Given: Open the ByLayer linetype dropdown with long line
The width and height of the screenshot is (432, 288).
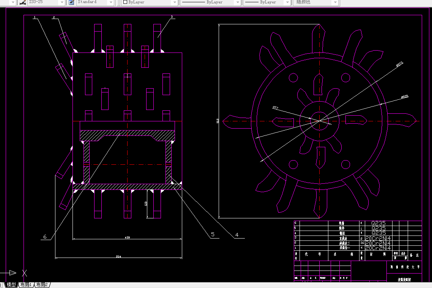Looking at the screenshot, I should [x=238, y=2].
